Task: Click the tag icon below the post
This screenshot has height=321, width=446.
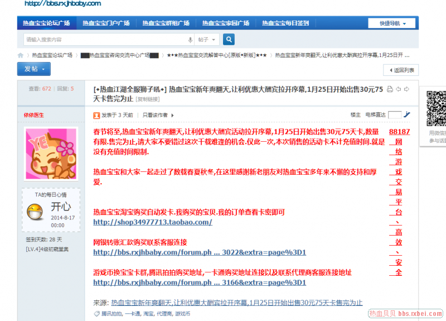Action: coord(96,314)
